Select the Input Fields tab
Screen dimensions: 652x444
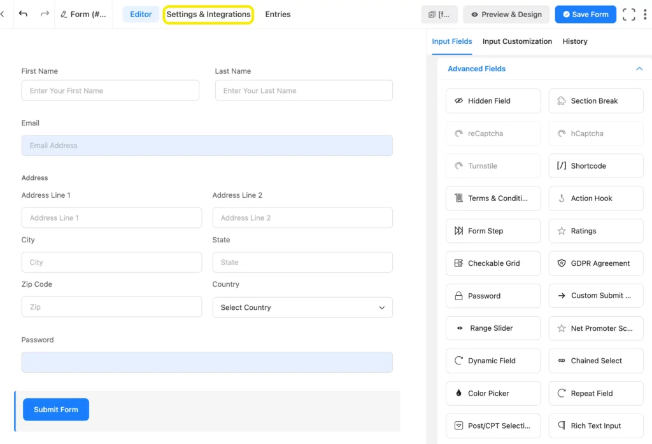[451, 41]
